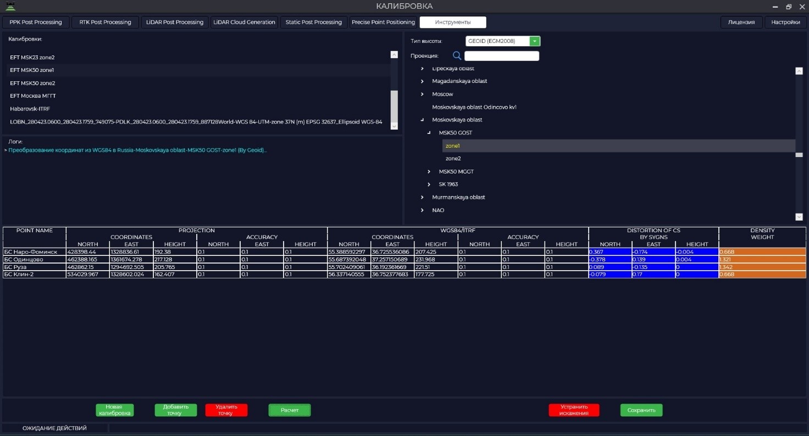The height and width of the screenshot is (436, 809).
Task: Click the application logo icon in title bar
Action: point(10,7)
